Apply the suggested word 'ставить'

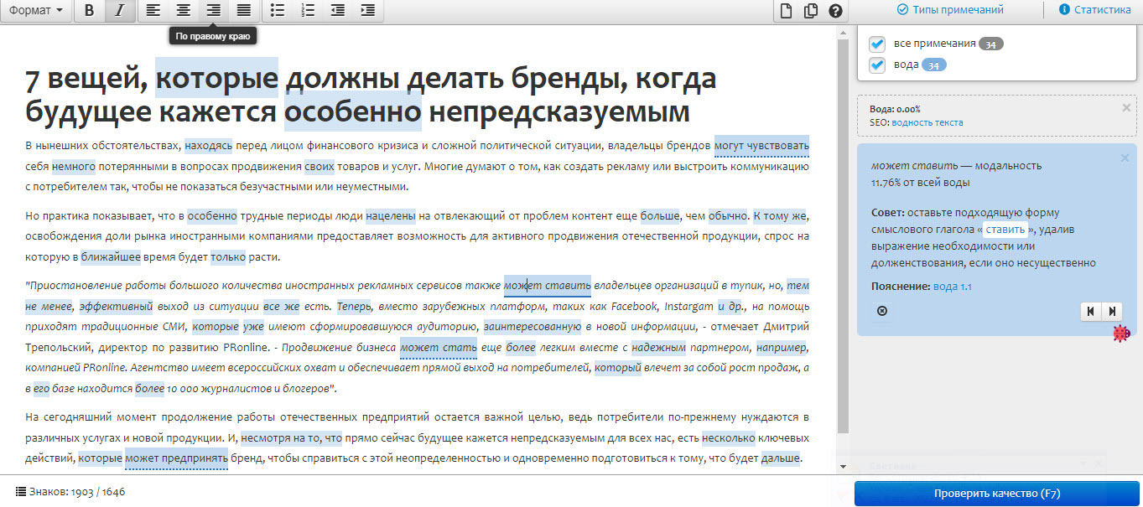[x=1005, y=230]
